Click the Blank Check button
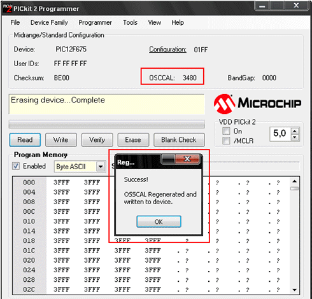Screen dimensions: 312x299 (179, 140)
